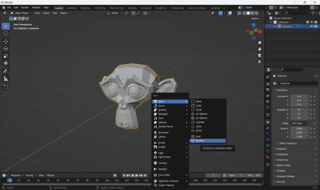Open the Render menu in top bar
The height and width of the screenshot is (190, 320).
(25, 8)
